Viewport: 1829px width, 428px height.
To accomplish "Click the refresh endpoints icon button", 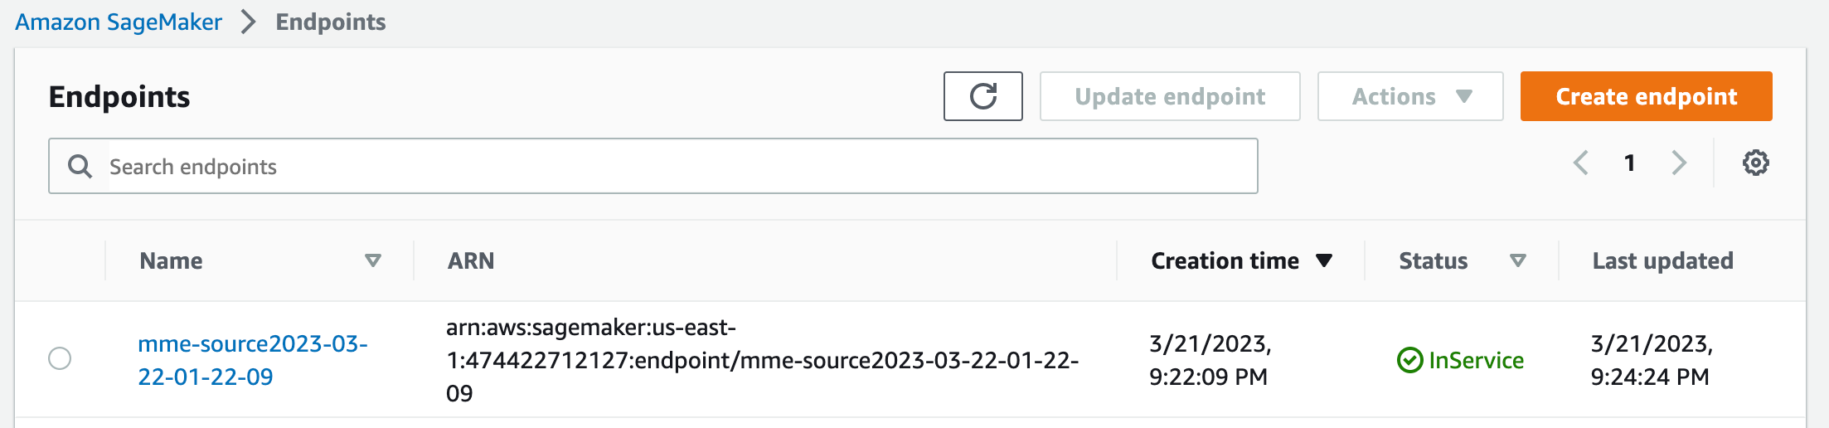I will coord(982,96).
